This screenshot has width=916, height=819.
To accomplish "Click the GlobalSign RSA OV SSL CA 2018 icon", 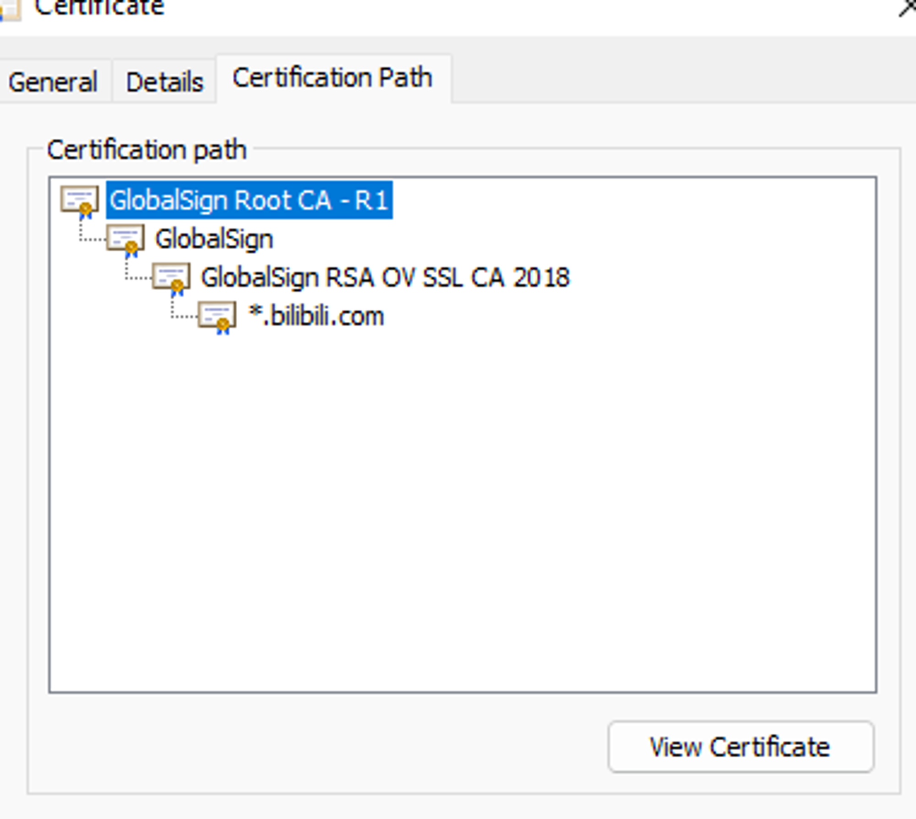I will pos(171,278).
